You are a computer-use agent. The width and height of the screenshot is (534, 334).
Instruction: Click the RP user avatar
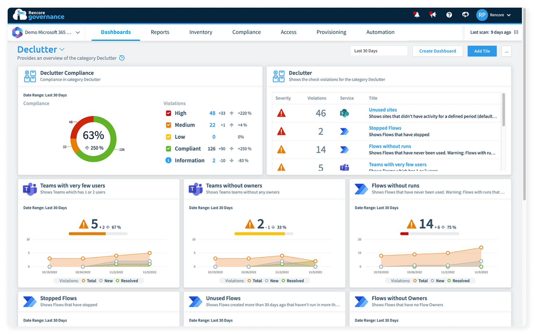482,15
